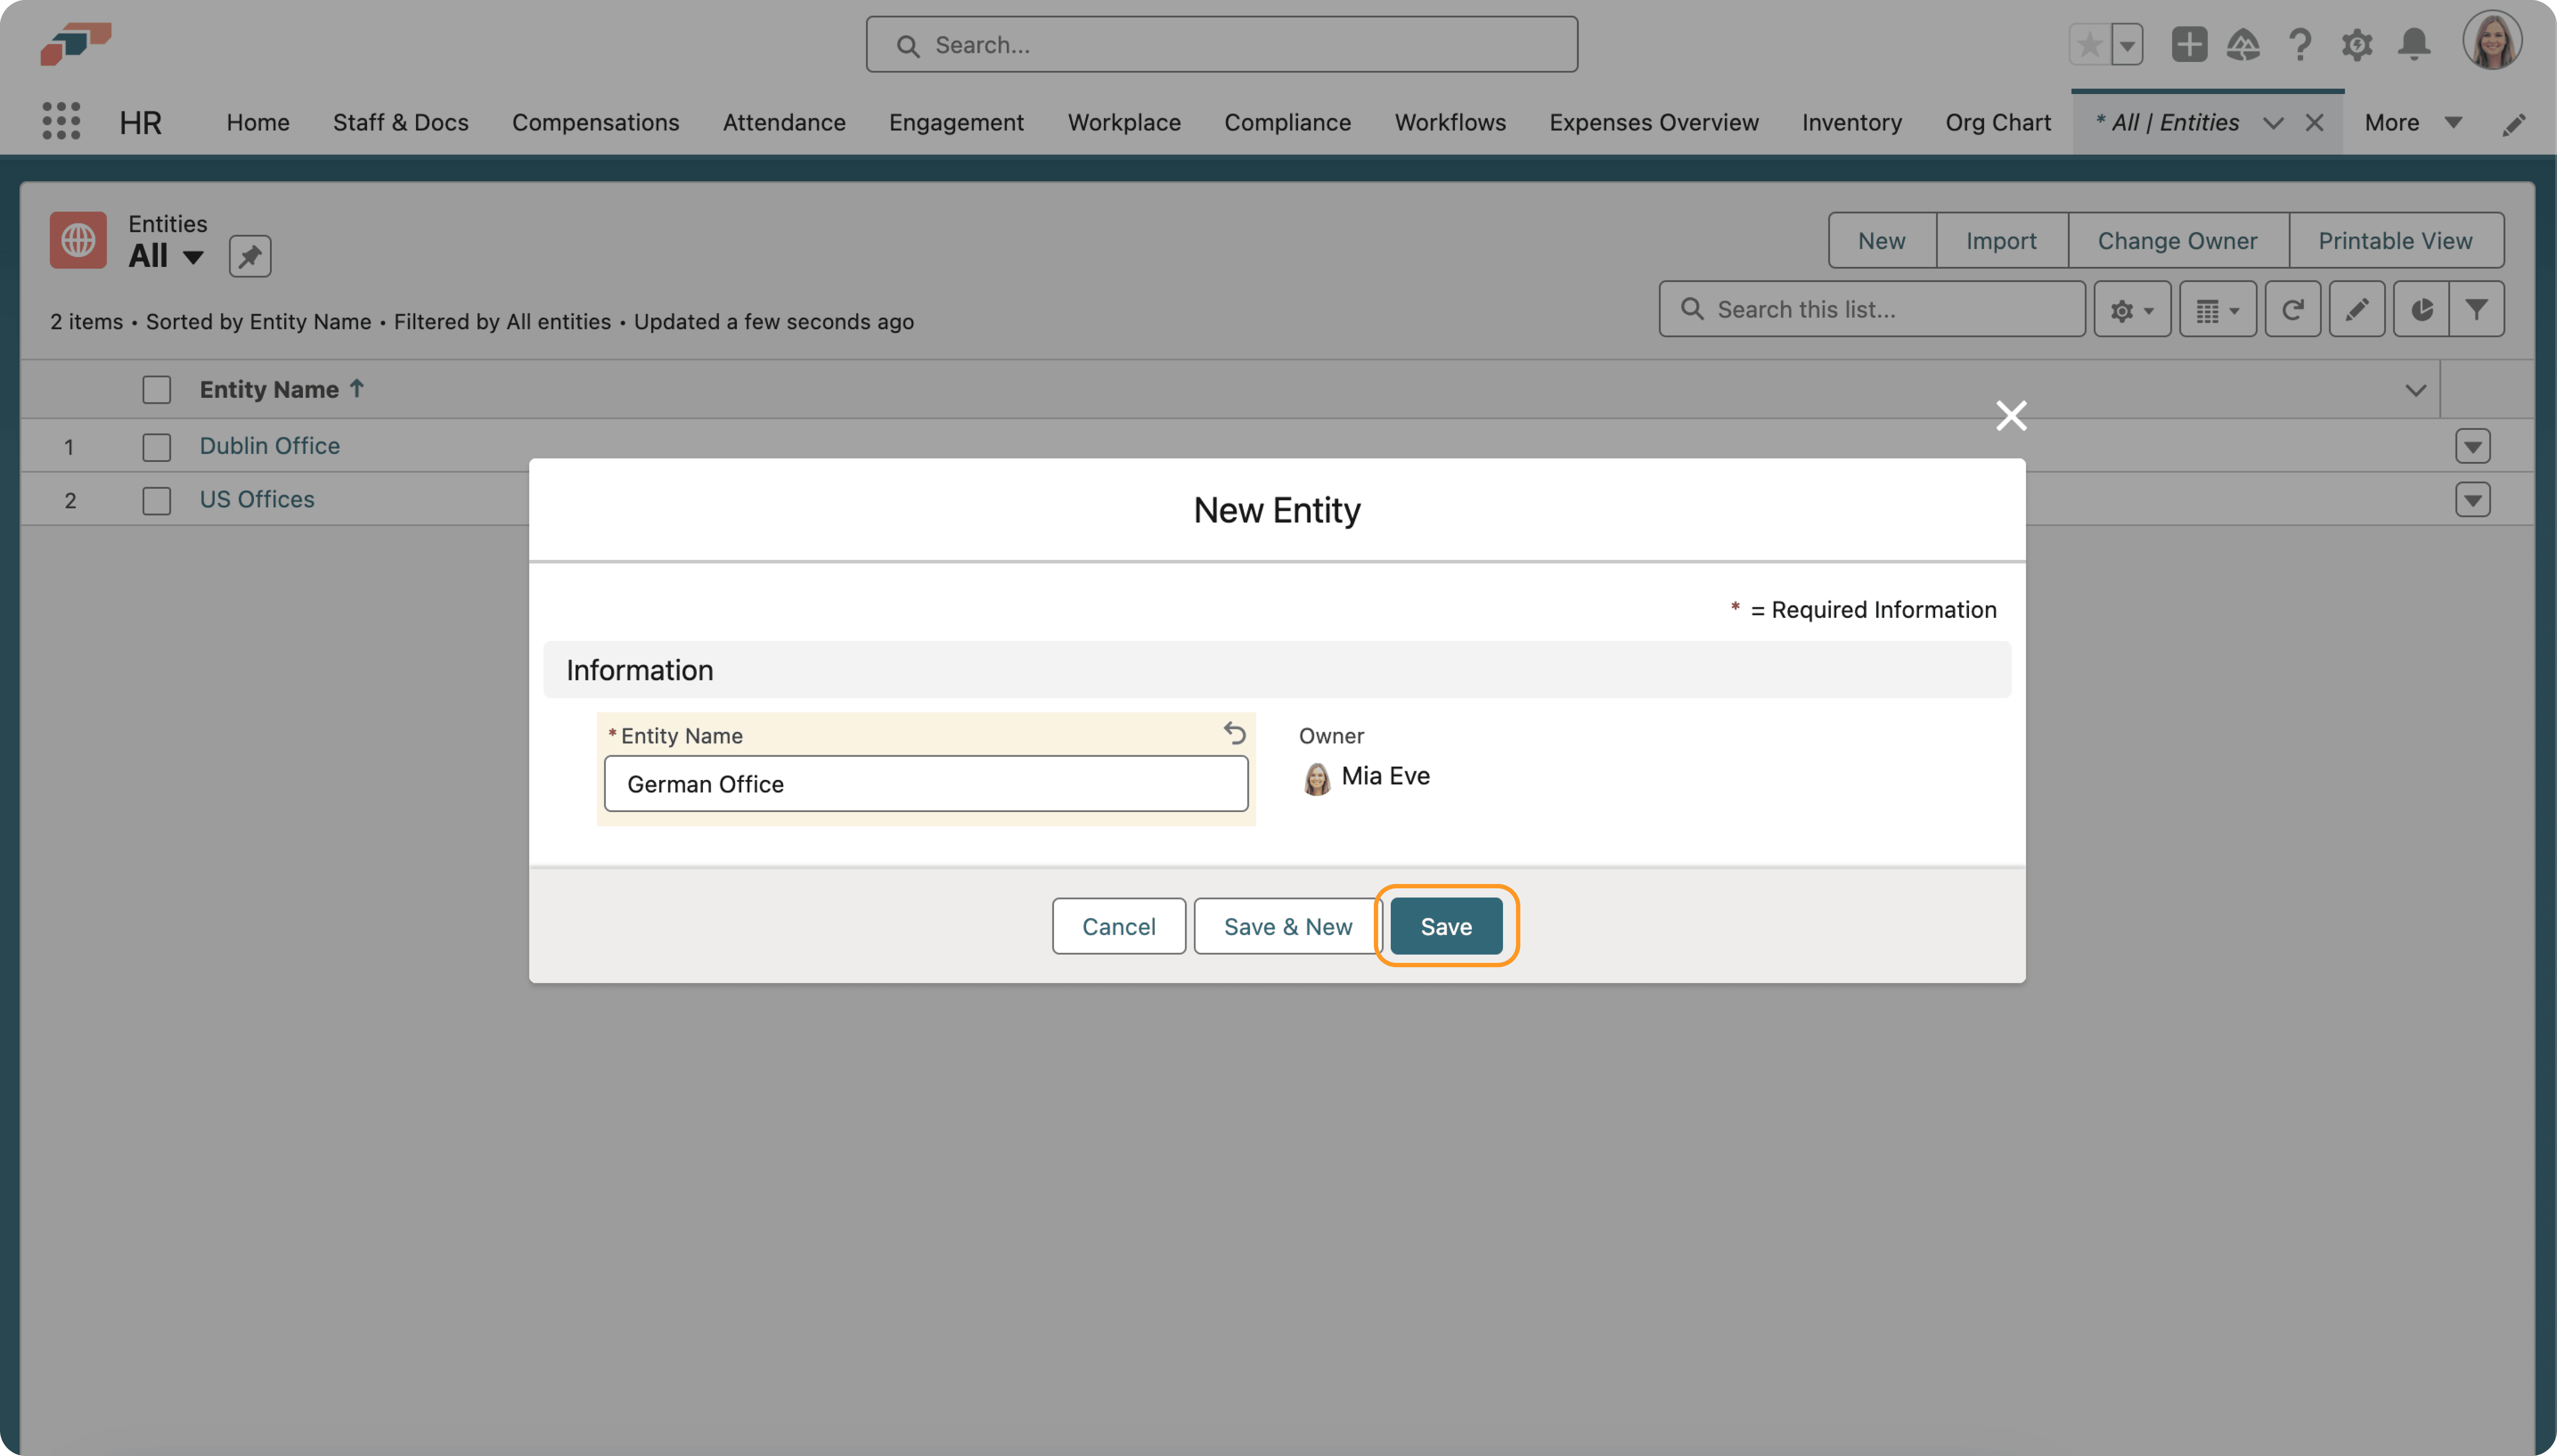
Task: Show the filters panel
Action: click(2476, 309)
